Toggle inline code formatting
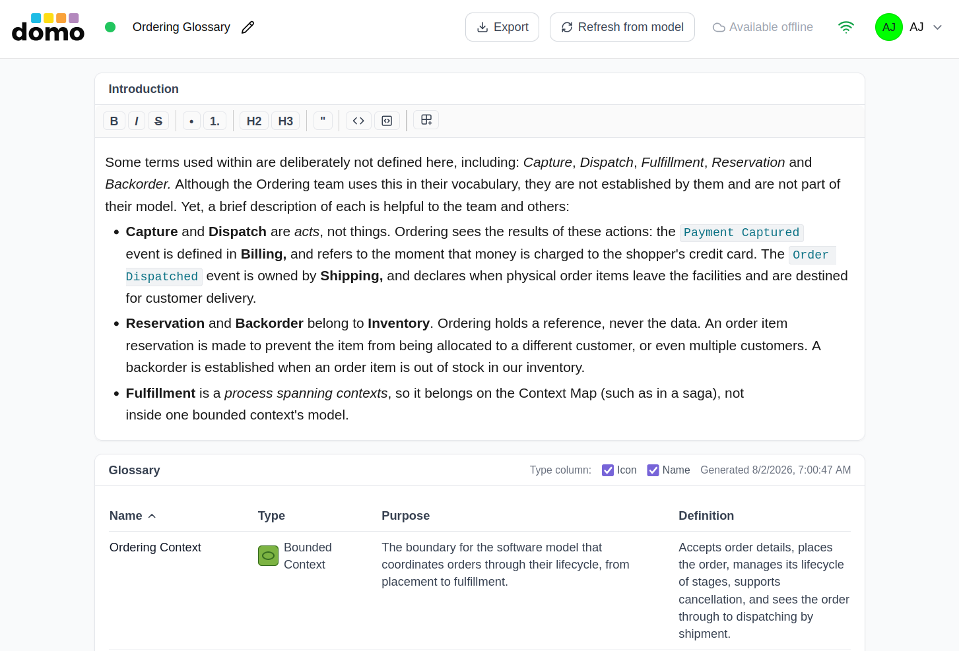959x651 pixels. coord(358,121)
